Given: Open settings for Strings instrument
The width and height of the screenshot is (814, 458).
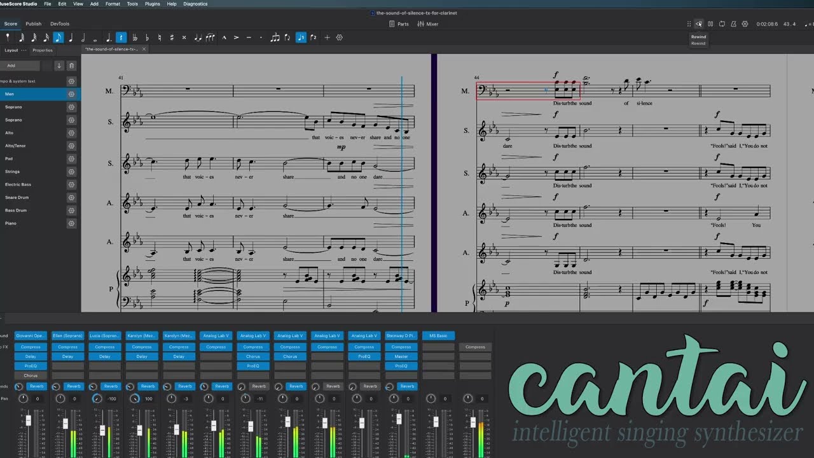Looking at the screenshot, I should point(71,172).
